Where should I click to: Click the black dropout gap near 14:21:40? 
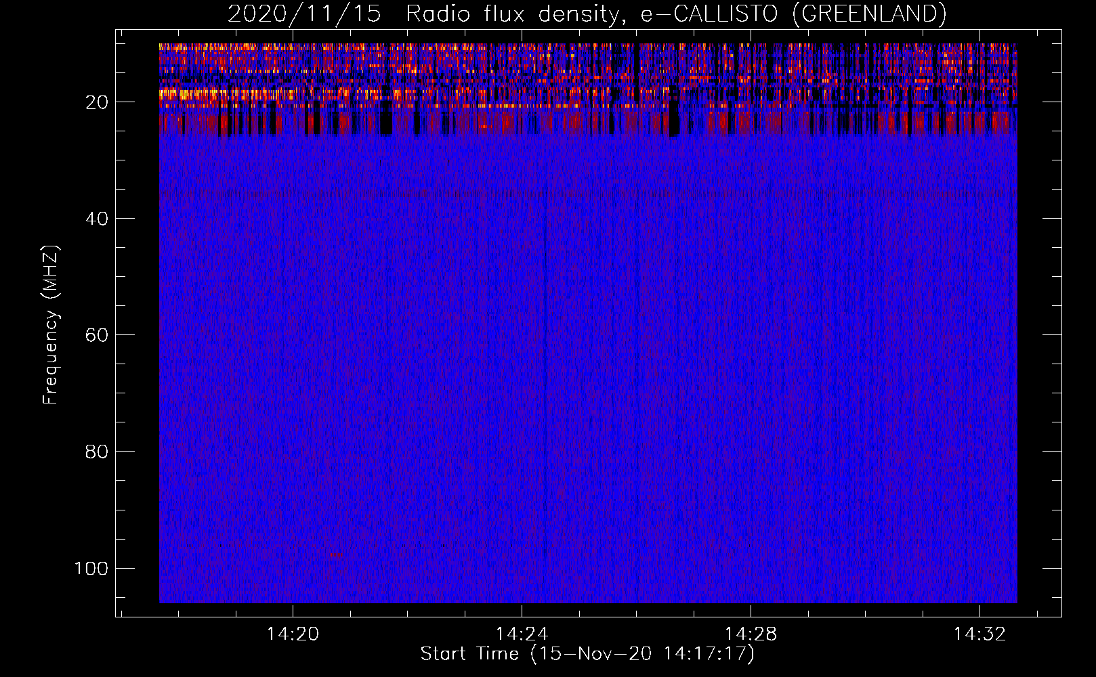pos(386,123)
